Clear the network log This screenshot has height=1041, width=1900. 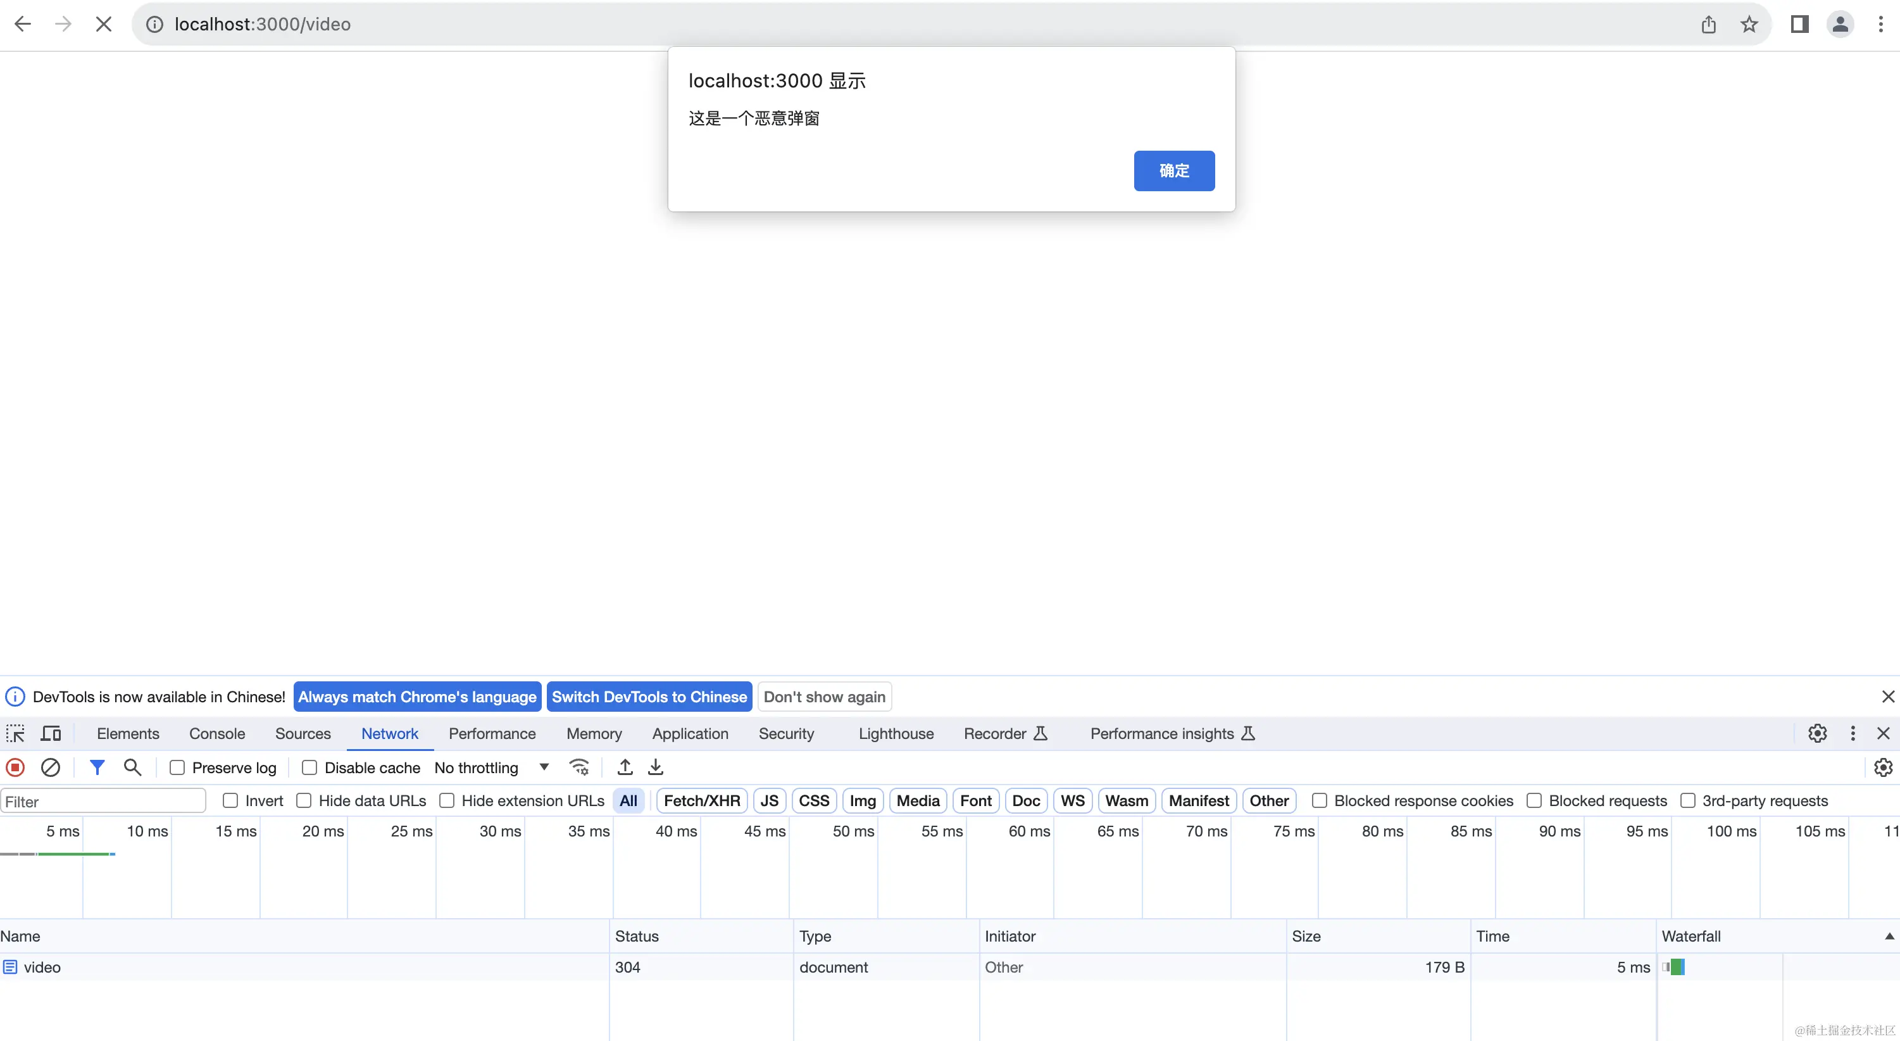pos(50,767)
